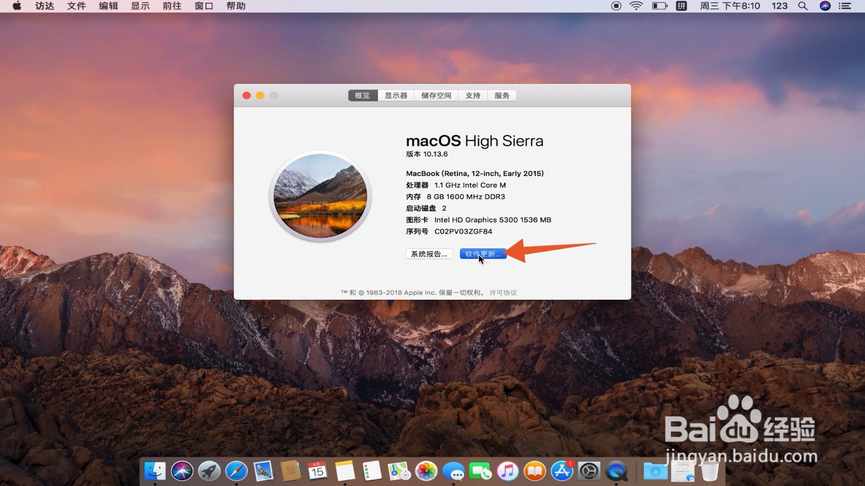This screenshot has width=865, height=486.
Task: Switch to the 服务 tab
Action: [x=502, y=96]
